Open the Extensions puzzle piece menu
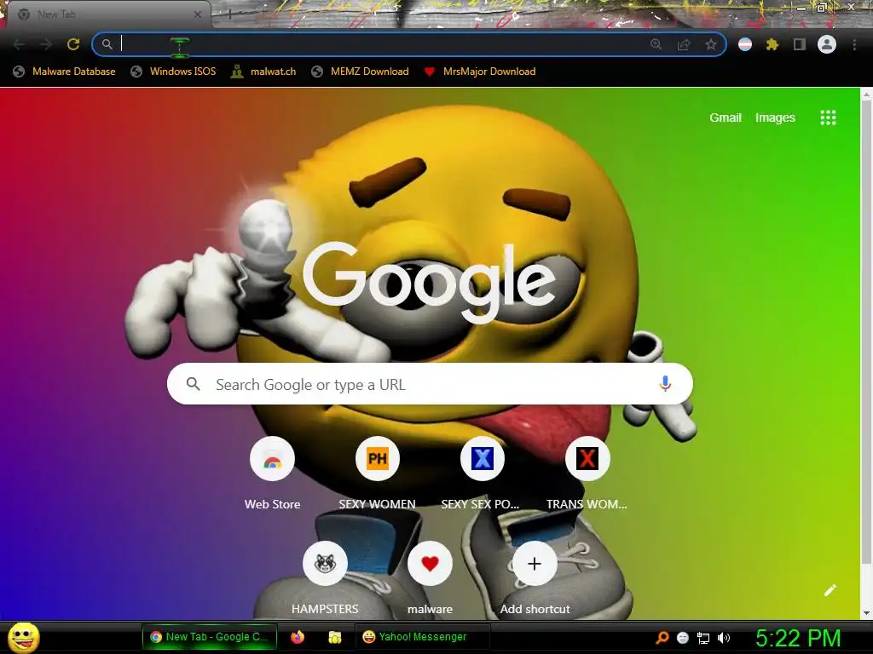The width and height of the screenshot is (873, 654). [x=772, y=44]
